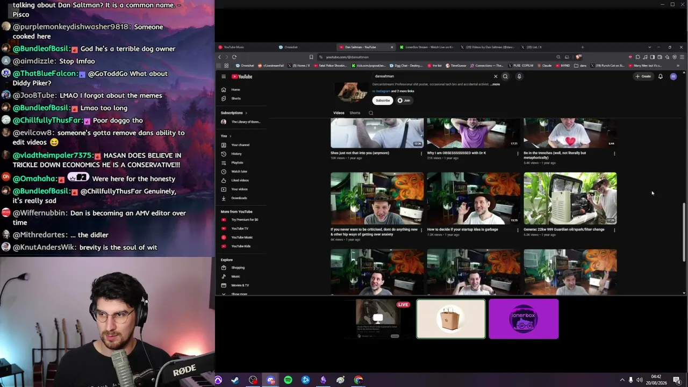Screen dimensions: 688x387
Task: Click the Create button
Action: click(643, 76)
